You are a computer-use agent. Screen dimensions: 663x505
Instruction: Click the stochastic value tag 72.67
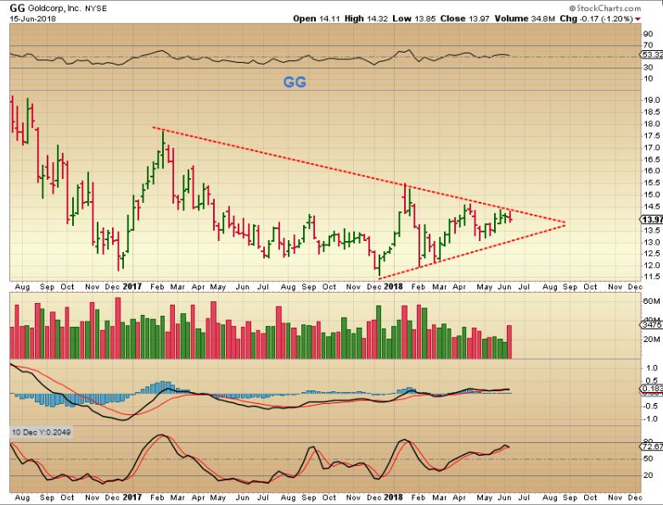click(652, 446)
